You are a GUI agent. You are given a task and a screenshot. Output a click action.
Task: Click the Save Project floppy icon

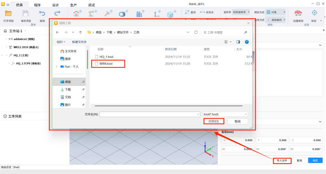(26, 14)
